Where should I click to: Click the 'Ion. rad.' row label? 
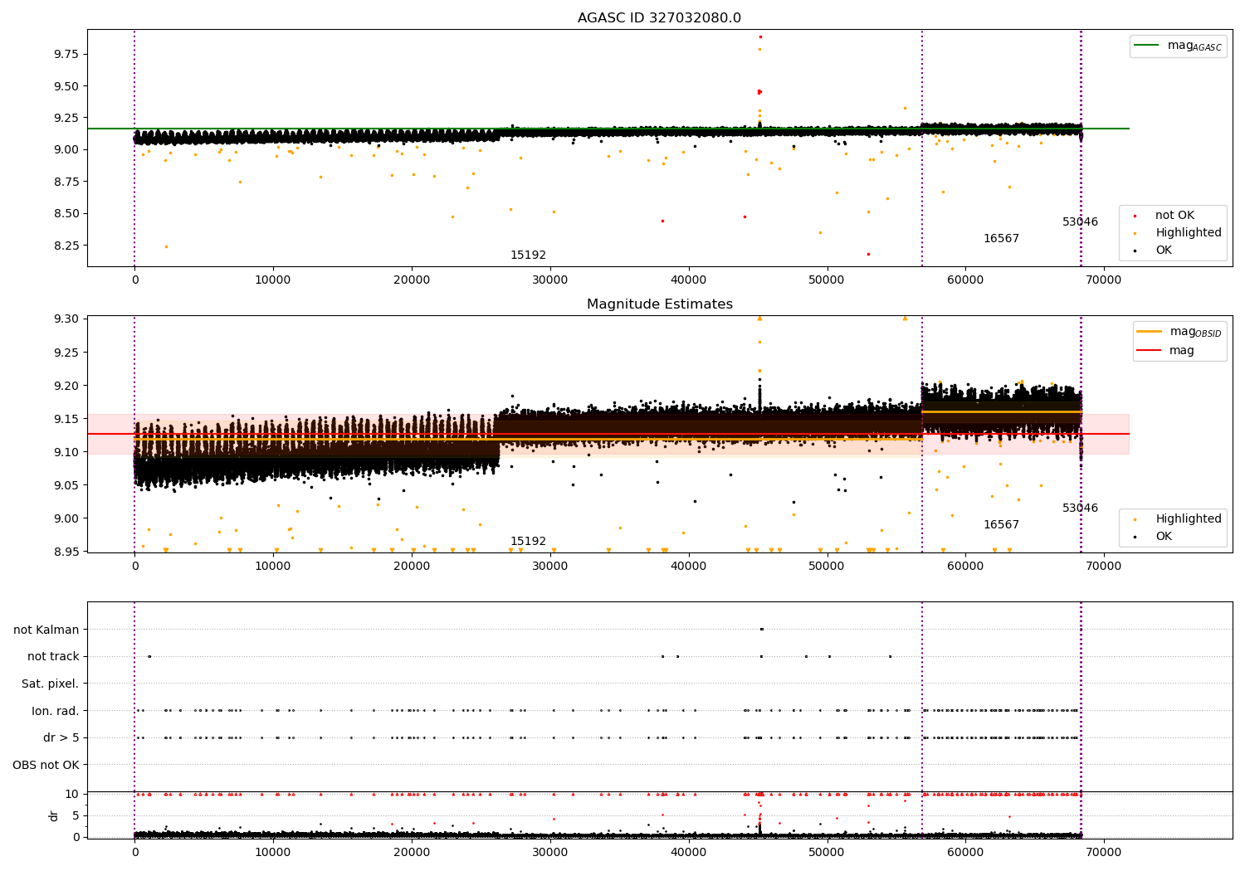(56, 712)
